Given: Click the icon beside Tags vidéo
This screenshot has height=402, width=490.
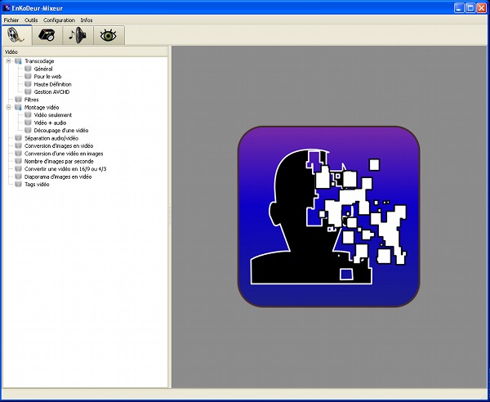Looking at the screenshot, I should [19, 184].
